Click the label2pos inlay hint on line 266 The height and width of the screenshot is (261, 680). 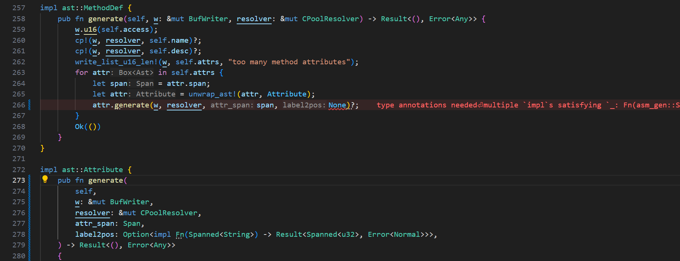point(304,105)
